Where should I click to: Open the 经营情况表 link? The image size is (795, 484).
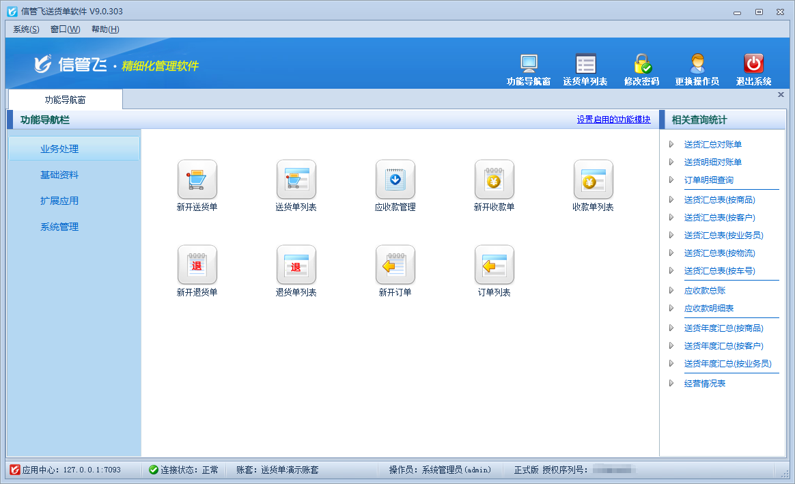[x=705, y=383]
